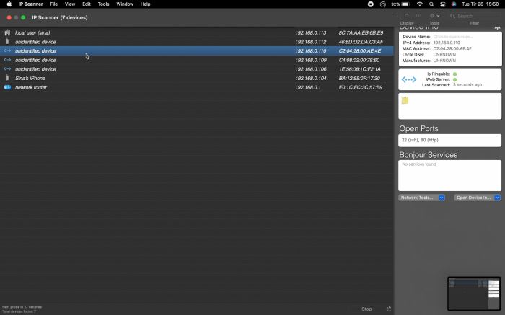Click IP address 192.168.0.1
The width and height of the screenshot is (505, 315).
pyautogui.click(x=308, y=87)
